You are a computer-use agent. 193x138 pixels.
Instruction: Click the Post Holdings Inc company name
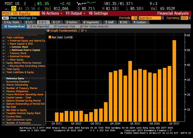point(23,18)
